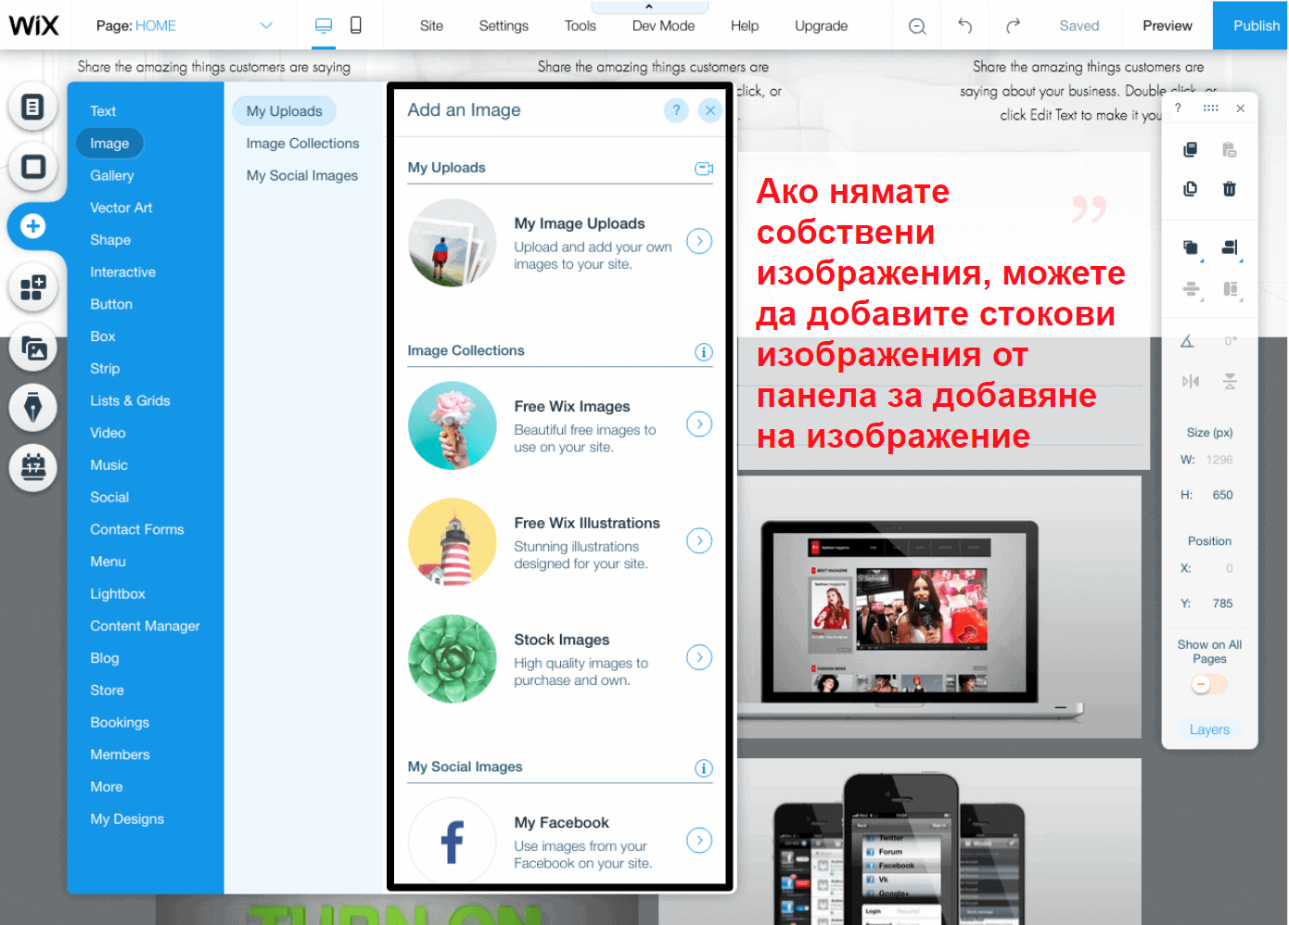Image resolution: width=1289 pixels, height=925 pixels.
Task: Open the Blog pen sidebar icon
Action: point(32,407)
